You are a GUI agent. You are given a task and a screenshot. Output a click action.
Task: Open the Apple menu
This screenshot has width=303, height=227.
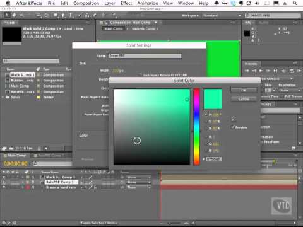tap(8, 3)
